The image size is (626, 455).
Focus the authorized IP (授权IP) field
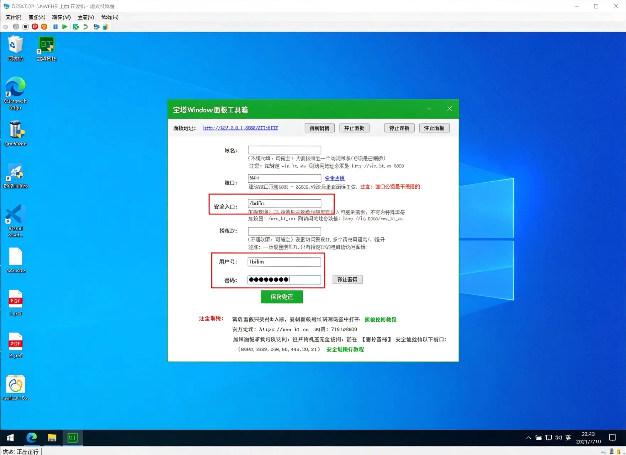pos(285,231)
